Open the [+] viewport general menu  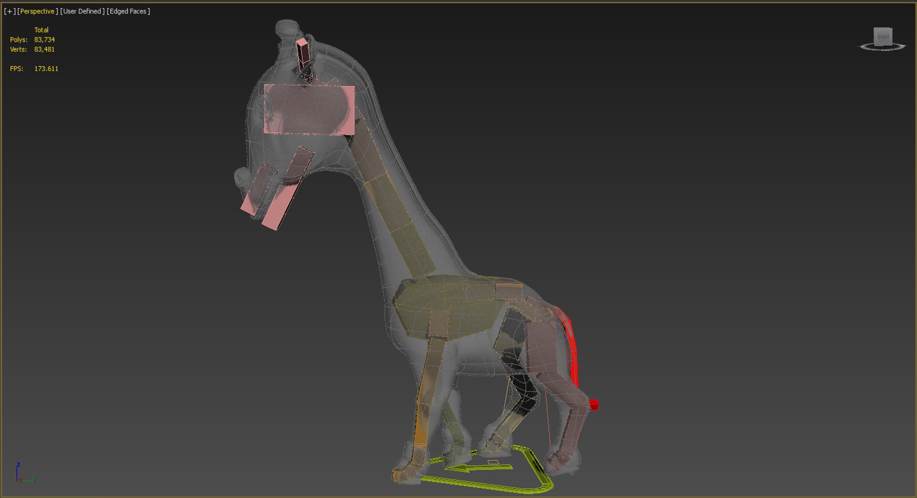point(10,11)
